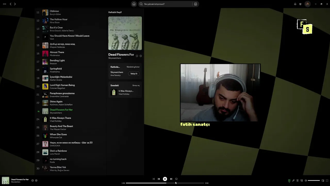Remove current song via bottom bar minus icon
This screenshot has height=186, width=330.
tap(32, 180)
